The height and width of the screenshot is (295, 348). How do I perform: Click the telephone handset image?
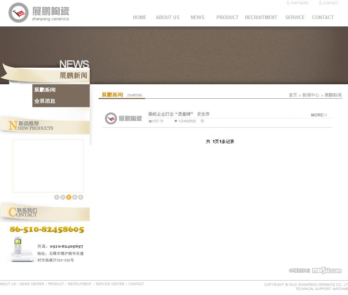18,249
